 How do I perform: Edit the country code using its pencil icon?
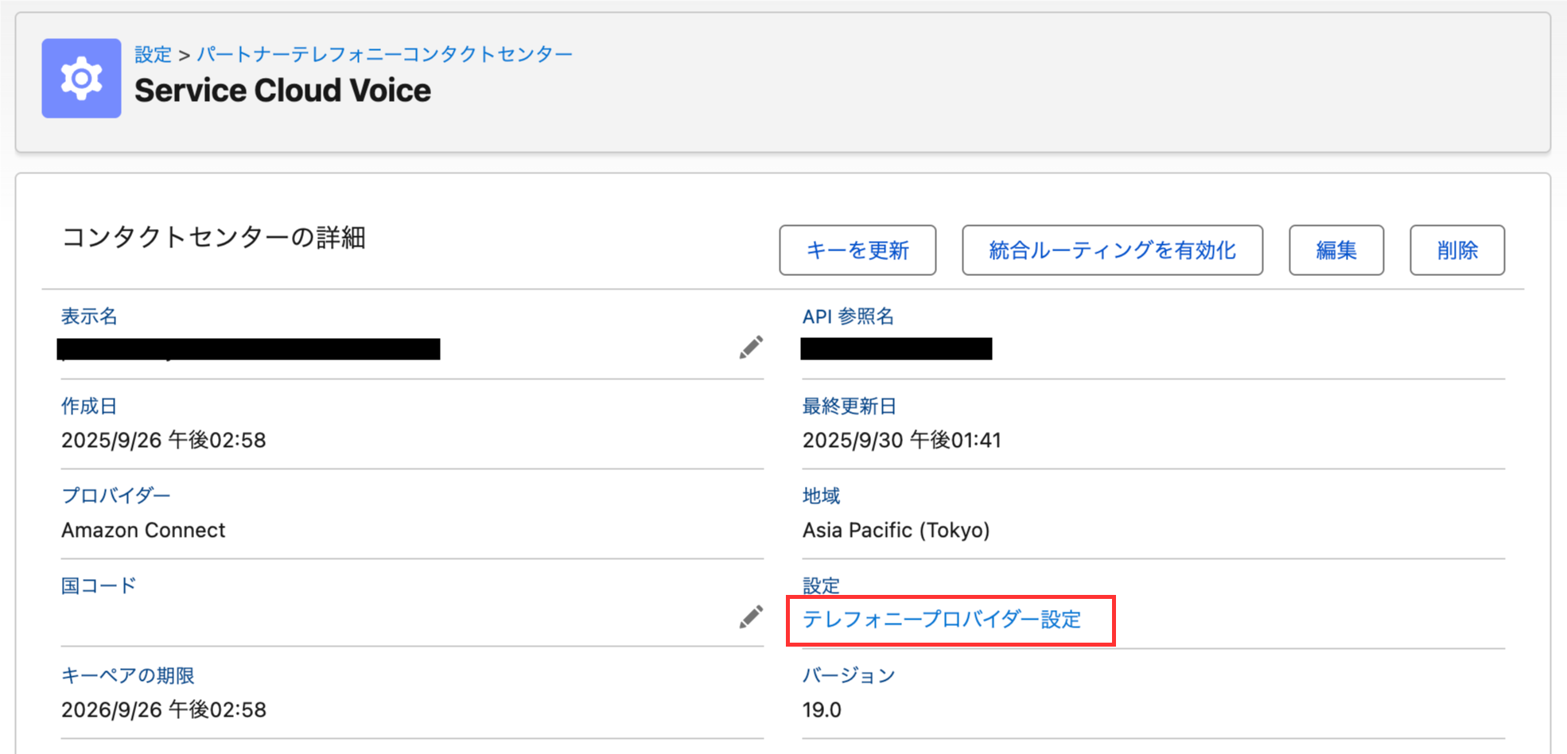point(750,617)
